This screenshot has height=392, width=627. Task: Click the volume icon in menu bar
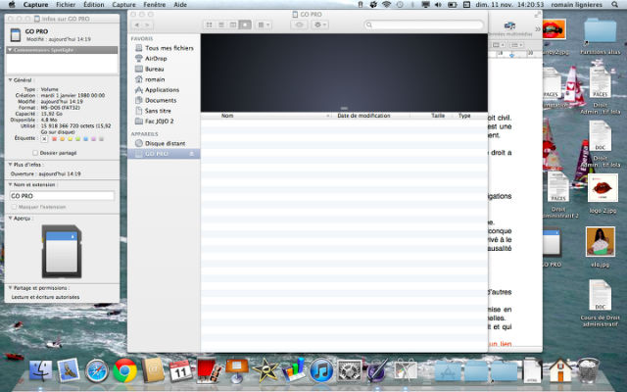[x=438, y=5]
